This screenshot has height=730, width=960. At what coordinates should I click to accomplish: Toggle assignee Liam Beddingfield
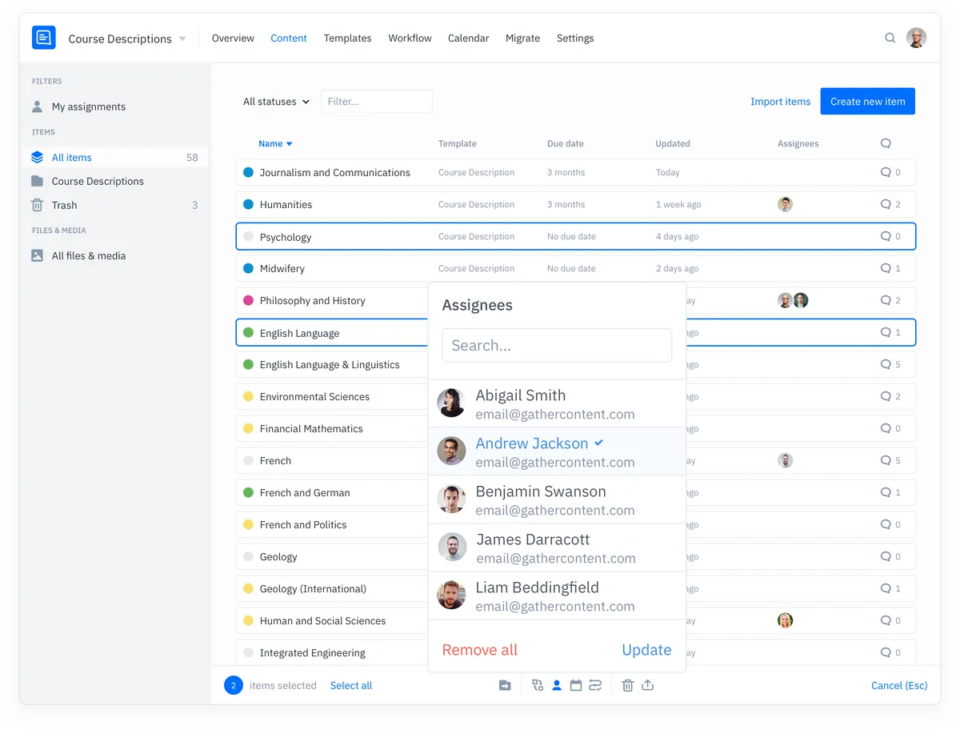pyautogui.click(x=558, y=596)
